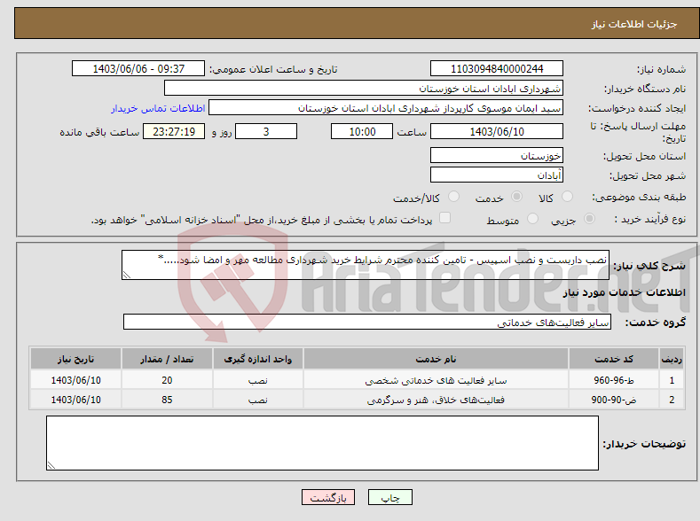Select the کالا radio button
The image size is (700, 521).
[x=567, y=197]
